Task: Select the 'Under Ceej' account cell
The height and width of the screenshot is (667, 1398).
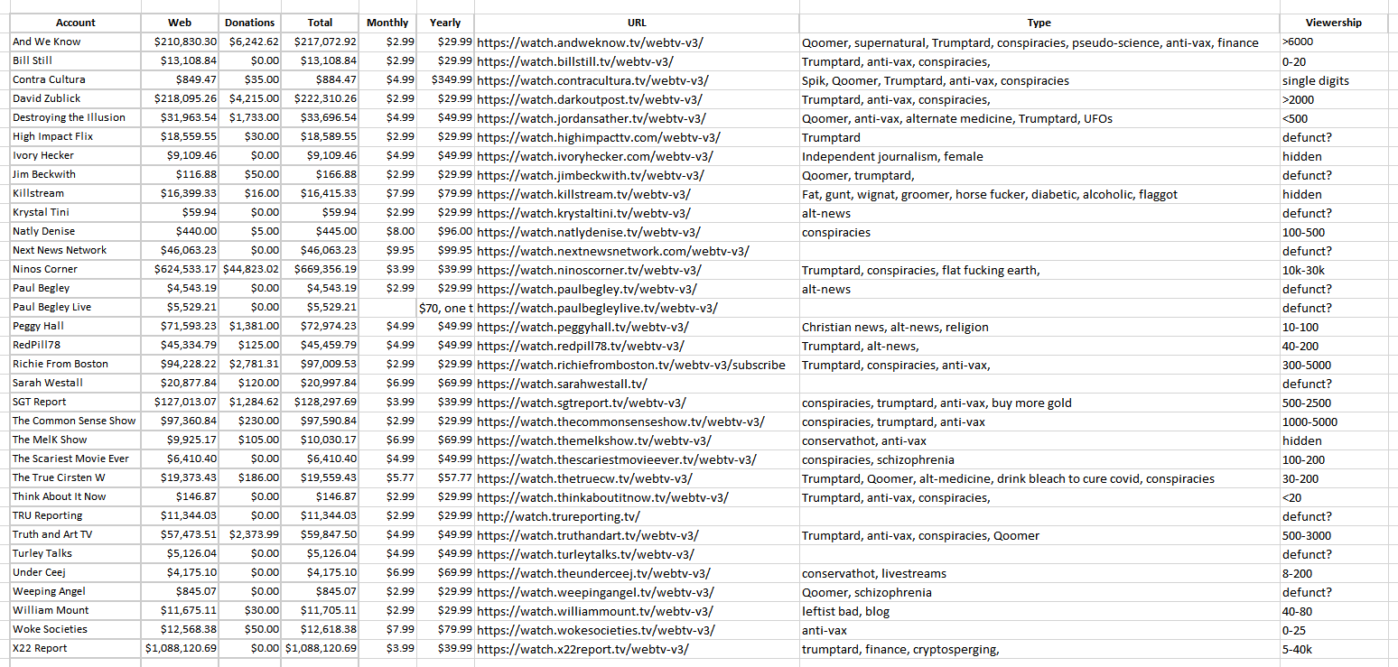Action: [x=75, y=572]
